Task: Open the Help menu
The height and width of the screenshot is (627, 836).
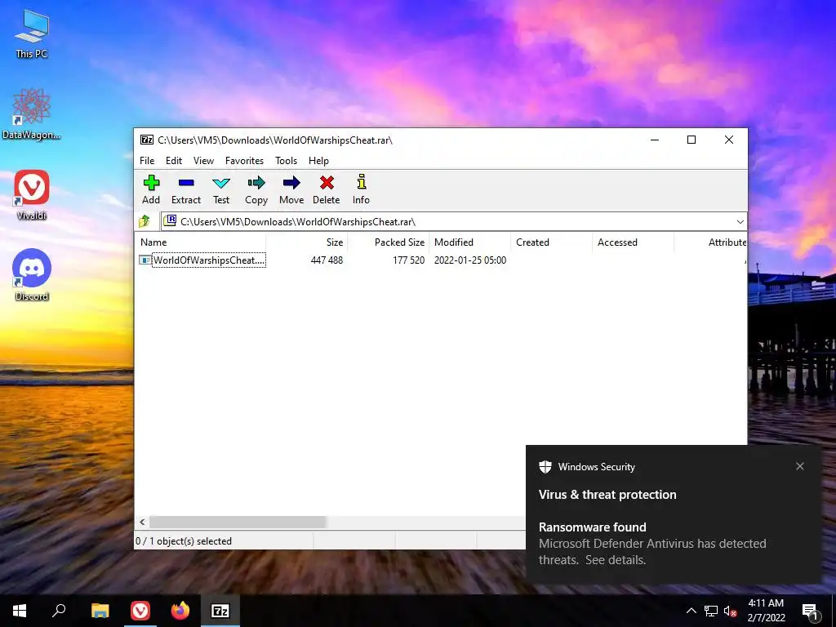Action: coord(318,161)
